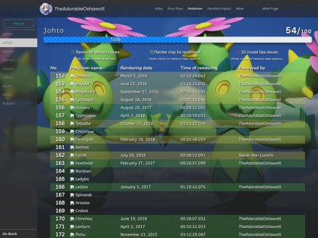Click the icon beside Quilava
The height and width of the screenshot is (238, 318).
pos(72,108)
